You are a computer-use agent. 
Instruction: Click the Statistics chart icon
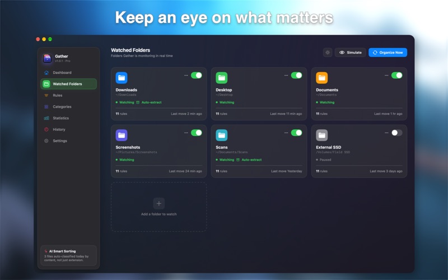[46, 118]
